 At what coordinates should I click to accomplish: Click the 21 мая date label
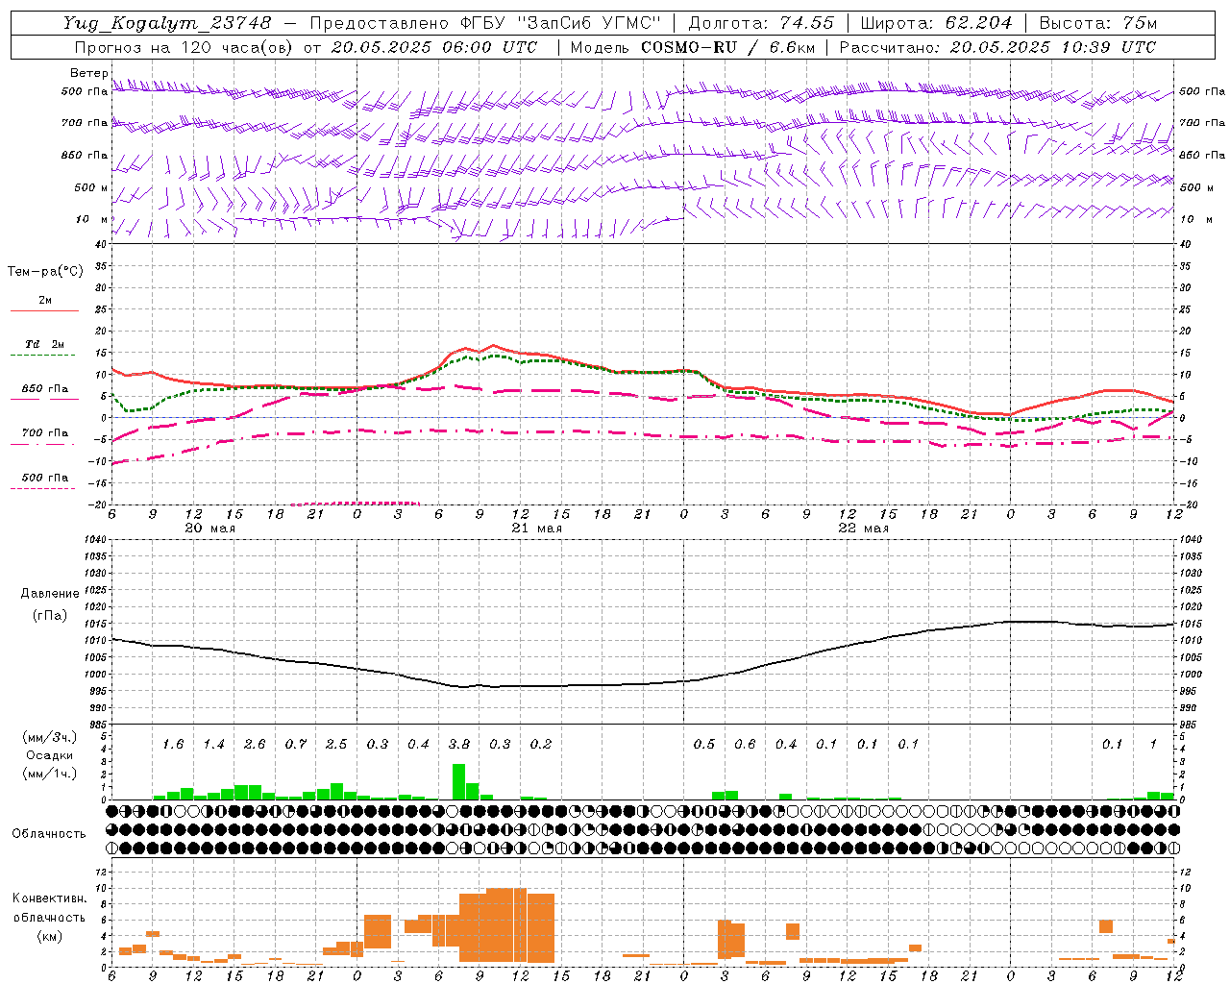tap(536, 529)
